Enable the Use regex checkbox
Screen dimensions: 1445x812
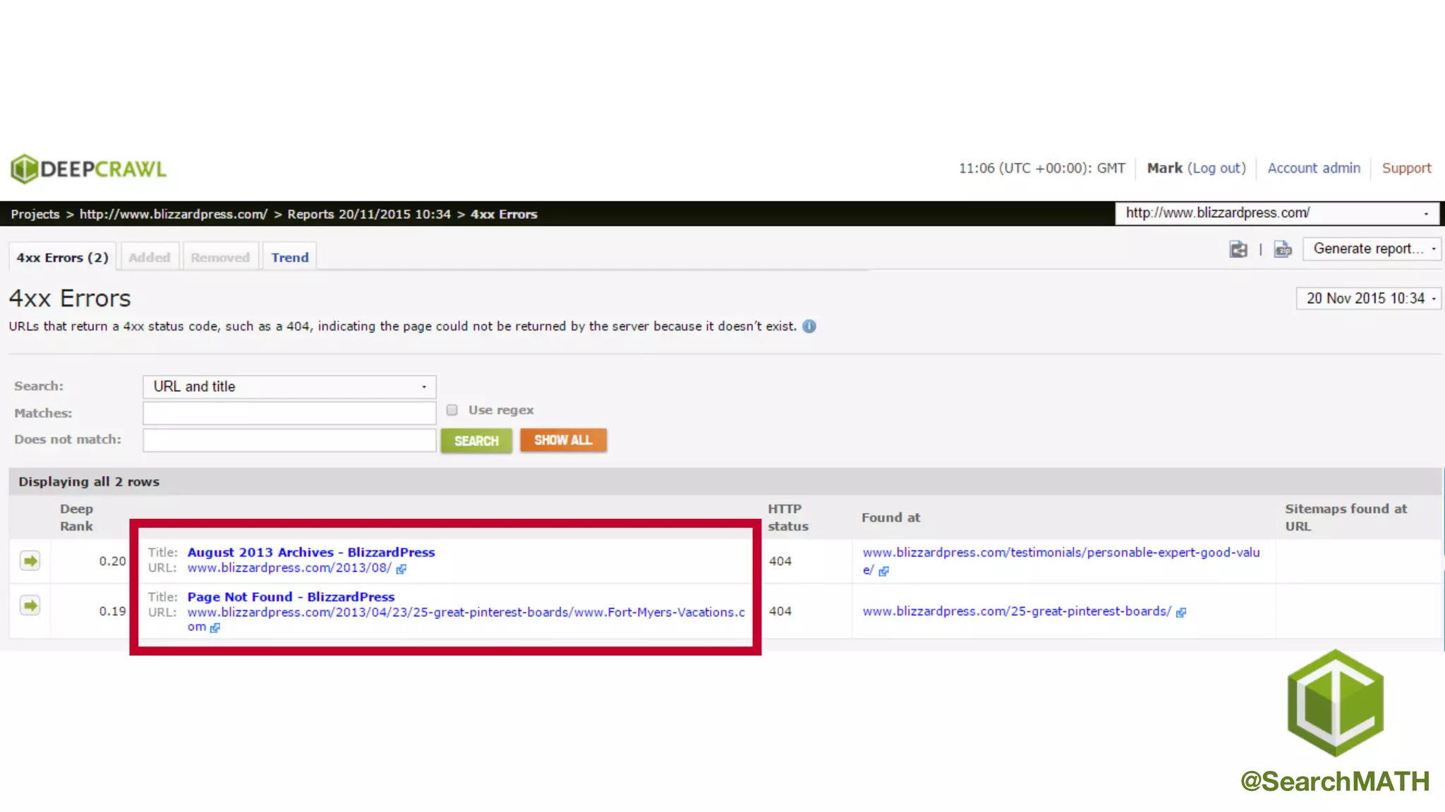[452, 410]
